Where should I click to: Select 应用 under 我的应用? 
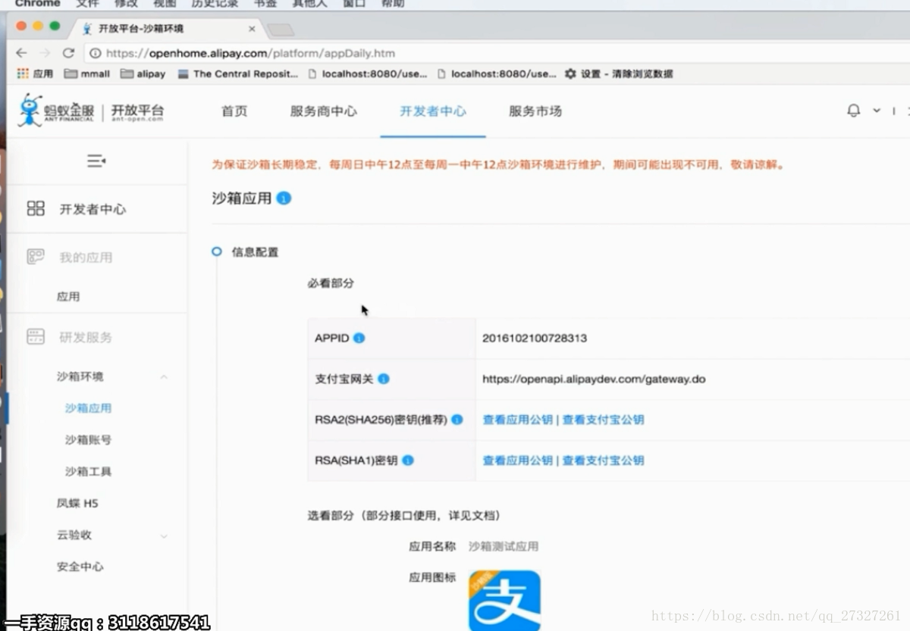pos(68,296)
